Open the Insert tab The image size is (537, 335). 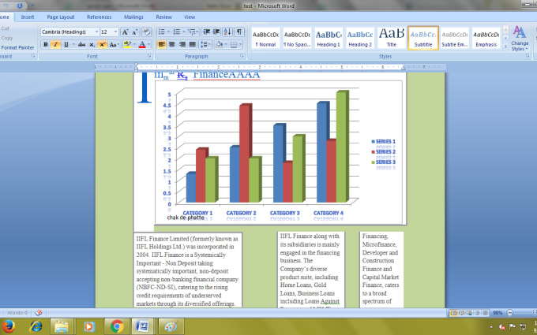click(x=28, y=17)
